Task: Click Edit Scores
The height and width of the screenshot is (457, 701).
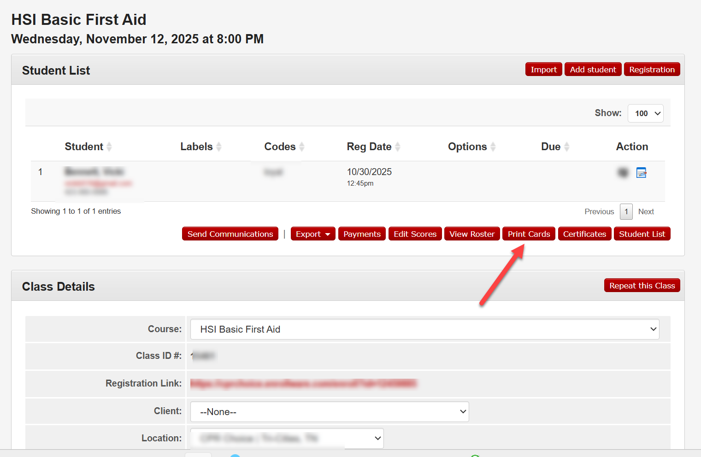Action: [415, 234]
